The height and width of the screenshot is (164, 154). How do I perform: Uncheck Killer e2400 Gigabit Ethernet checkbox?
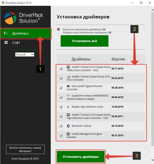(61, 88)
